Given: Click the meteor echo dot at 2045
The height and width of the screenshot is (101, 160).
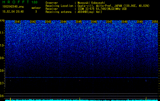Looking at the screenshot, I should (80, 81).
